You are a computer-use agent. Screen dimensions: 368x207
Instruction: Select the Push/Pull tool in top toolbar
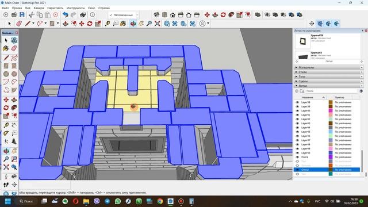[66, 24]
